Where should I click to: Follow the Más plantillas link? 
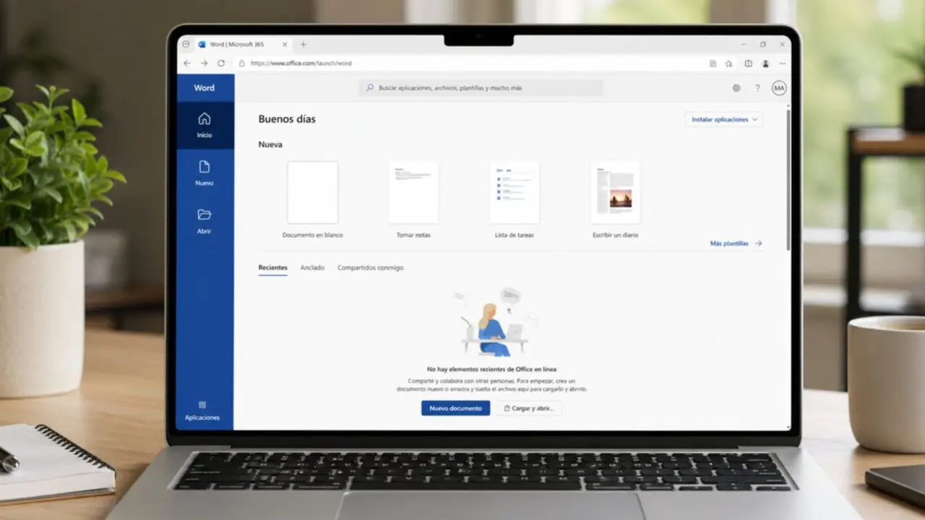(x=729, y=243)
